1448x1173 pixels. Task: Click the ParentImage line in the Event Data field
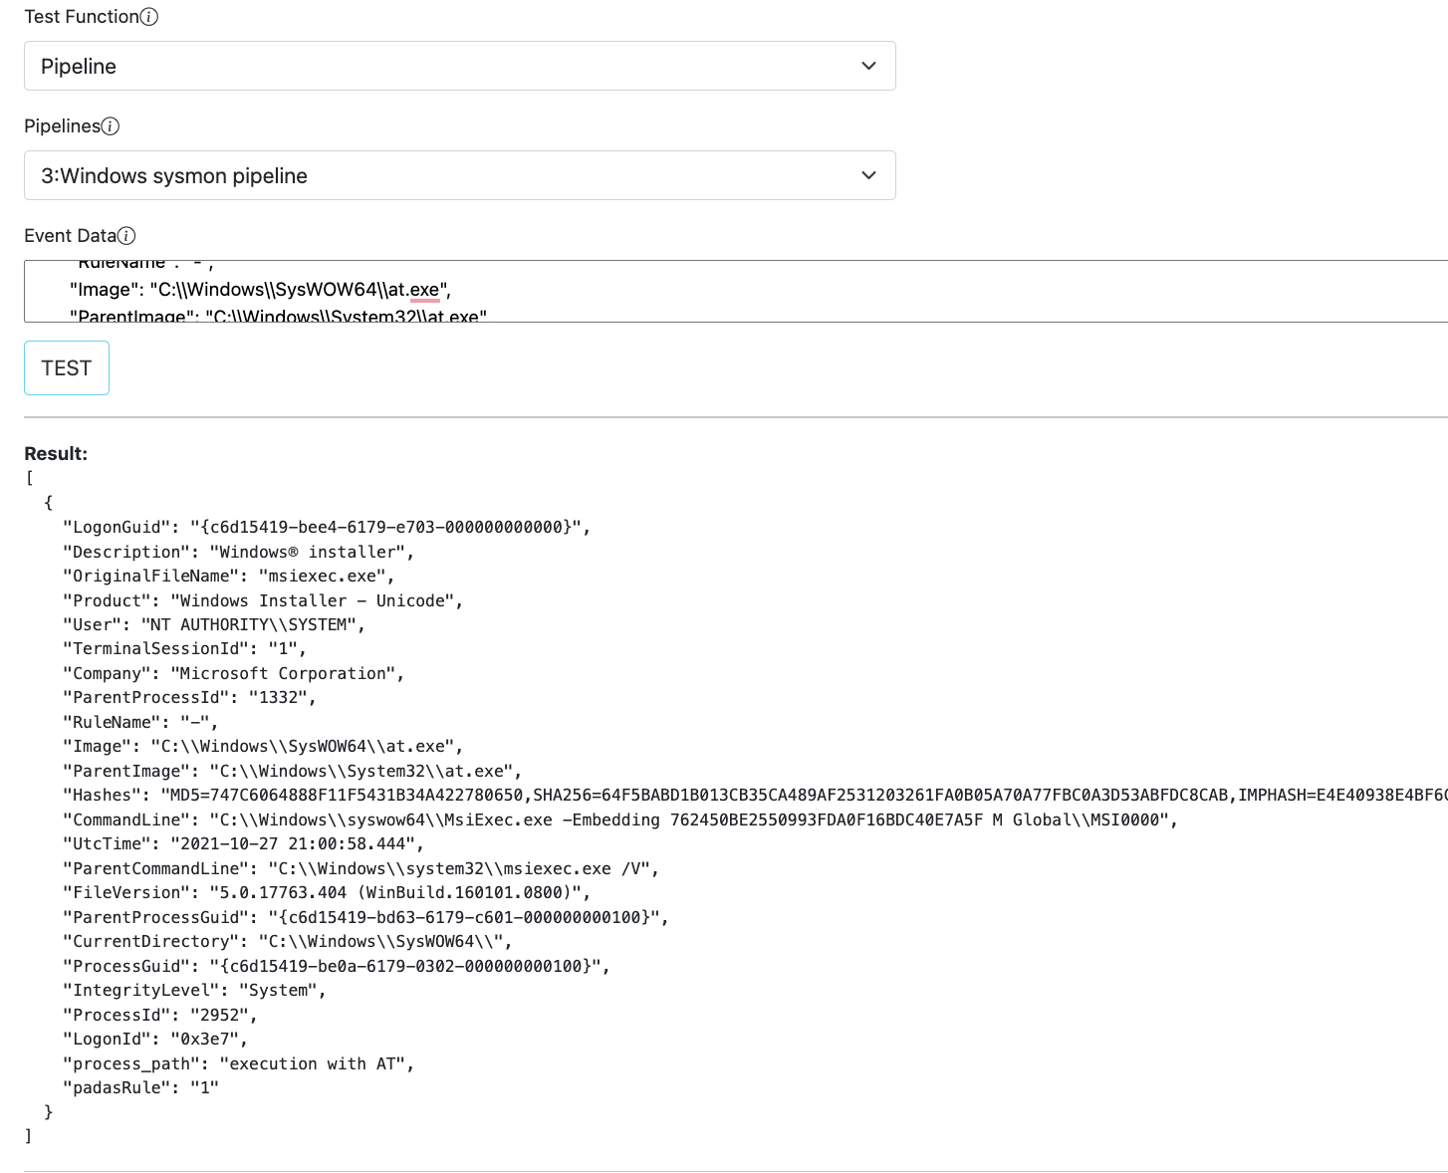coord(278,316)
